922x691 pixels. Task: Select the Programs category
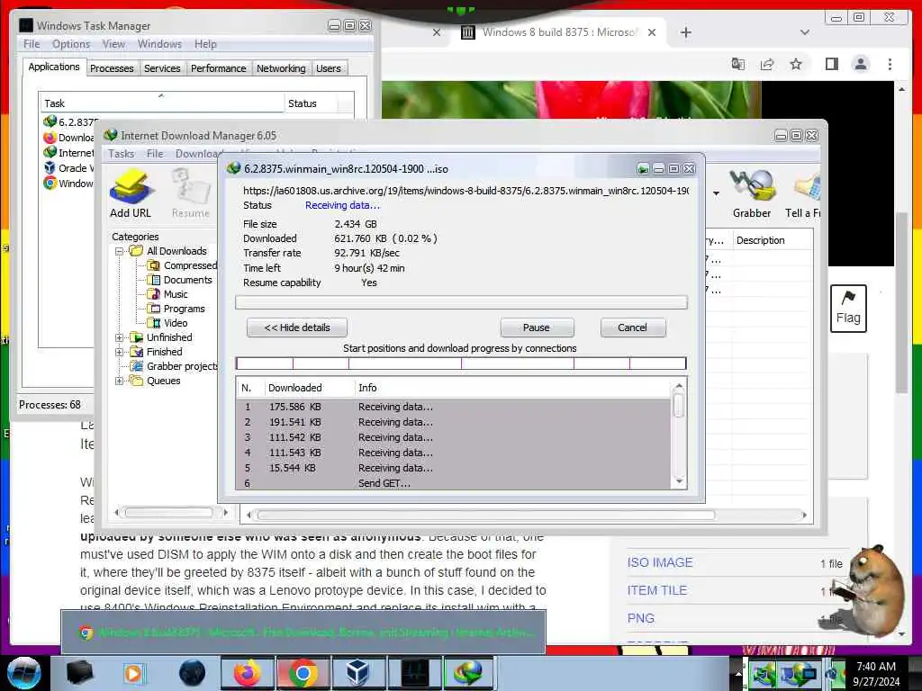(184, 309)
